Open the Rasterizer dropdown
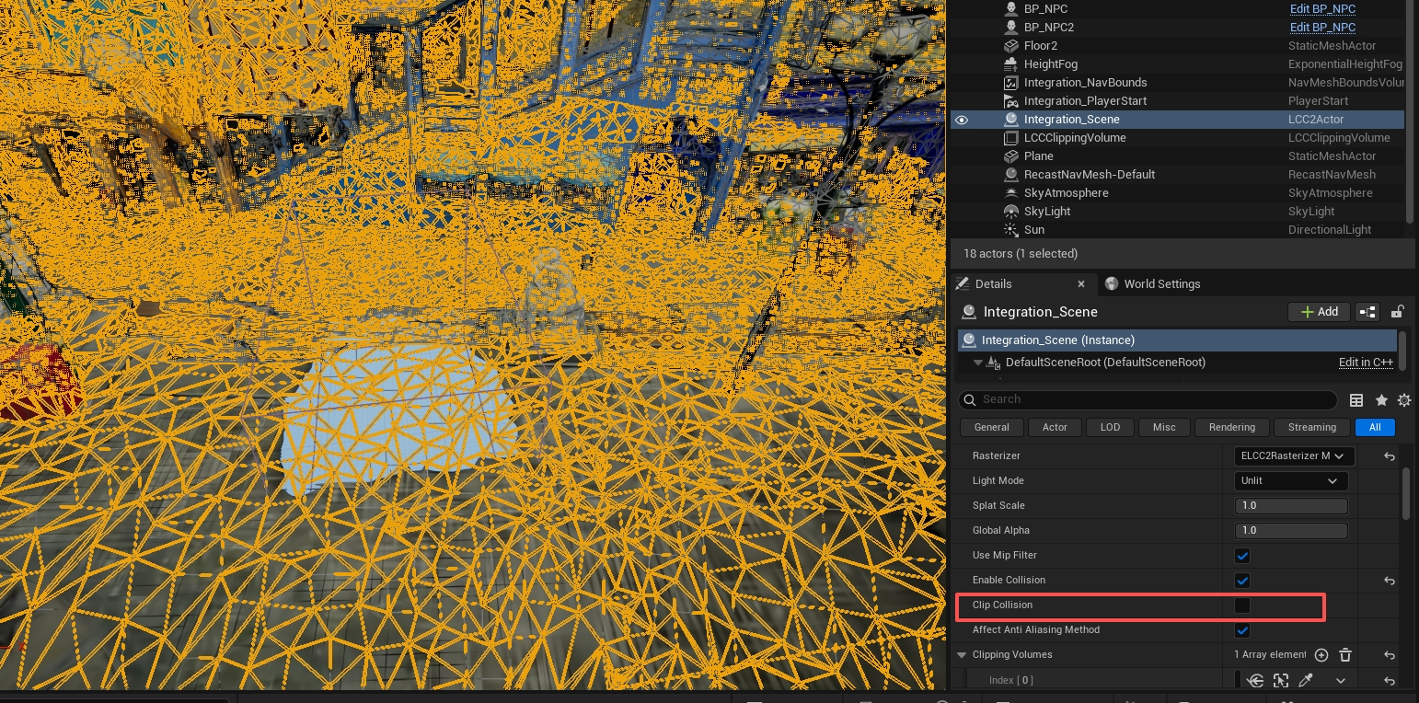 point(1294,455)
